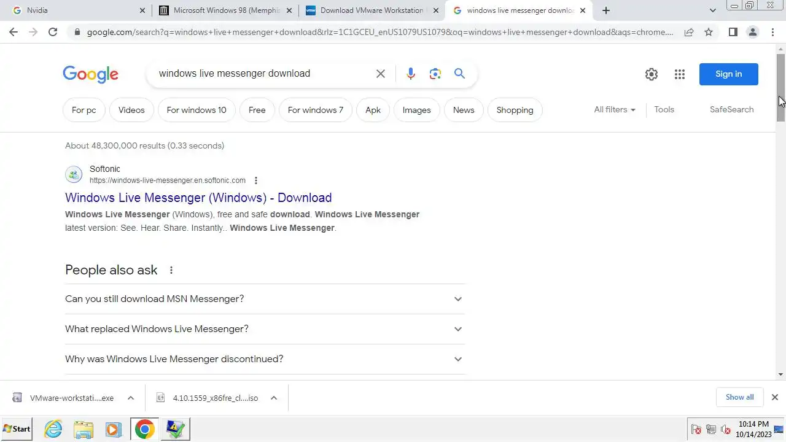786x442 pixels.
Task: Open the checkmark app in taskbar
Action: click(176, 429)
